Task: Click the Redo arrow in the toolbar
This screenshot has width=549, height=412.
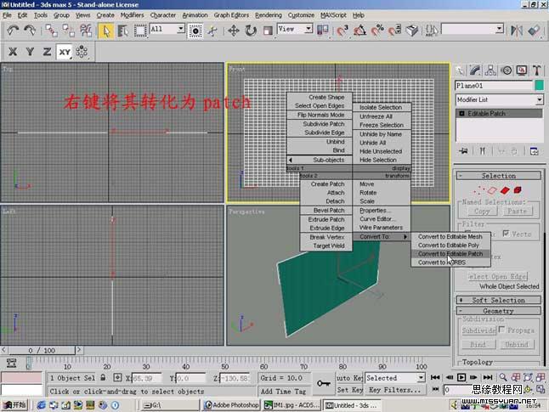Action: (30, 31)
